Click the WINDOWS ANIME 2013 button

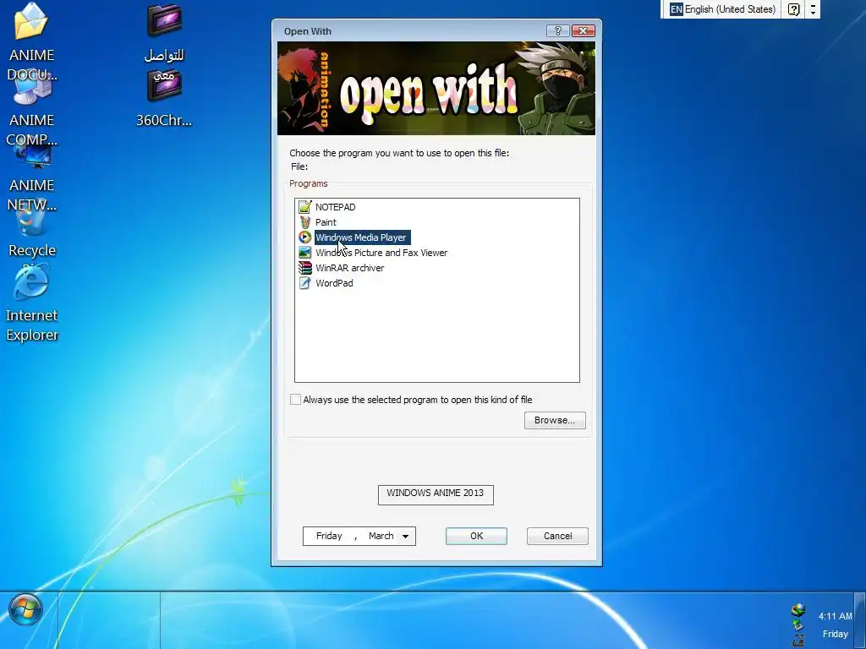pyautogui.click(x=436, y=495)
